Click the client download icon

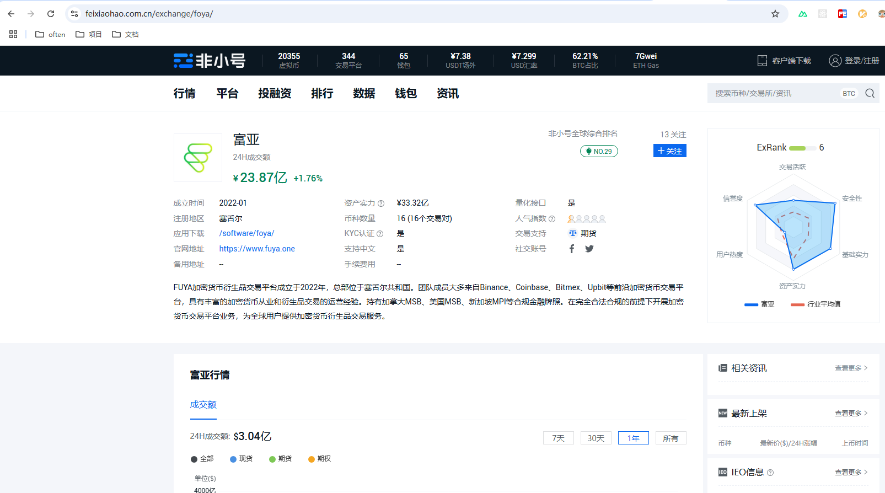[x=762, y=61]
